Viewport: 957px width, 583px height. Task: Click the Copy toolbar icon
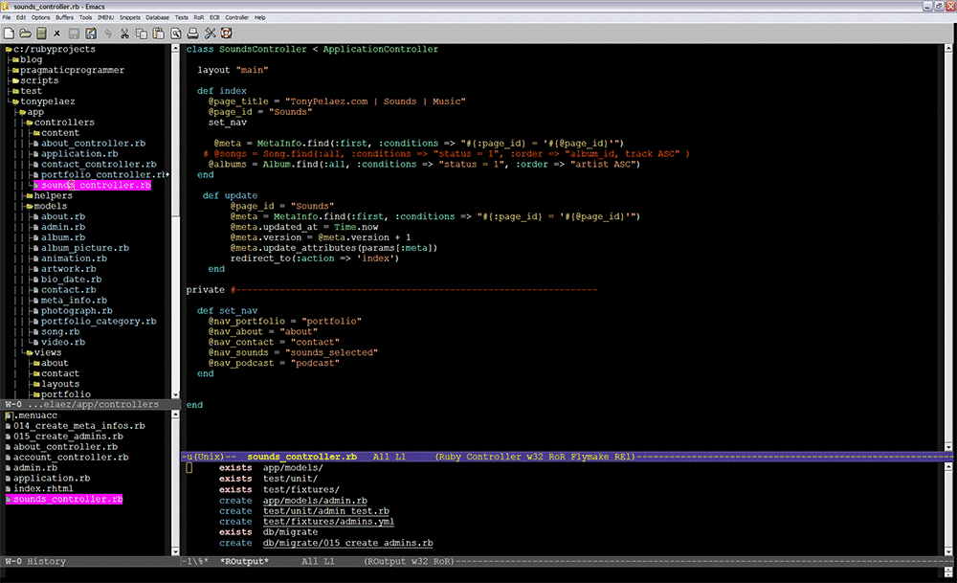142,34
